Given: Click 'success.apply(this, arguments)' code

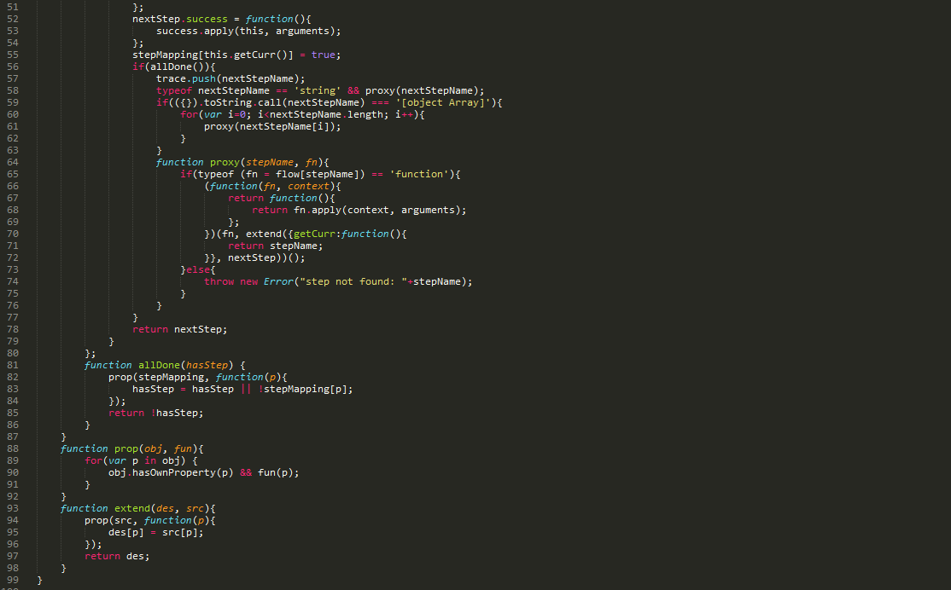Looking at the screenshot, I should click(248, 31).
